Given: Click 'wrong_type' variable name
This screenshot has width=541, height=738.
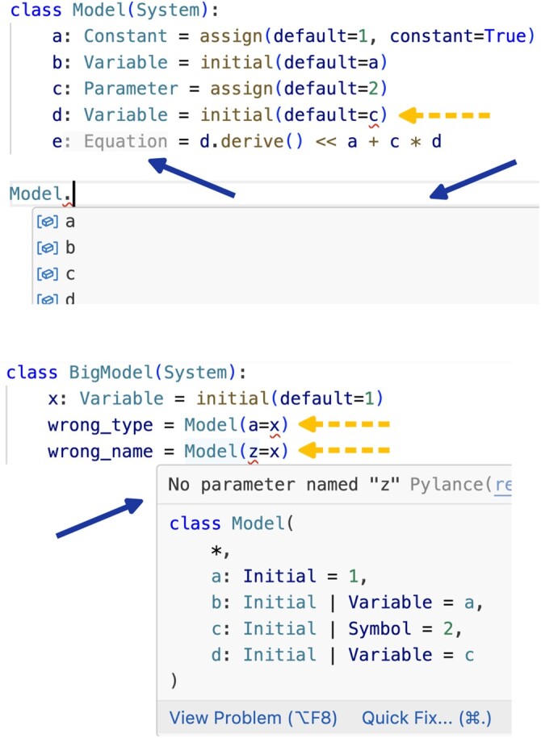Looking at the screenshot, I should point(100,425).
